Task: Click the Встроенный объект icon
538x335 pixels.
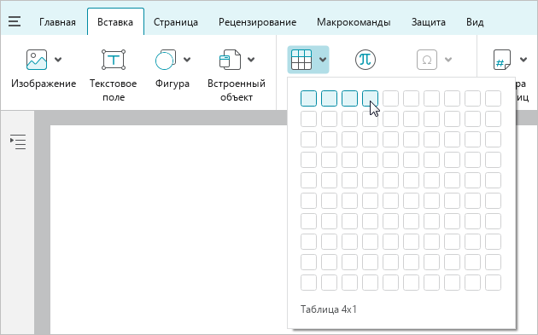Action: click(x=230, y=60)
